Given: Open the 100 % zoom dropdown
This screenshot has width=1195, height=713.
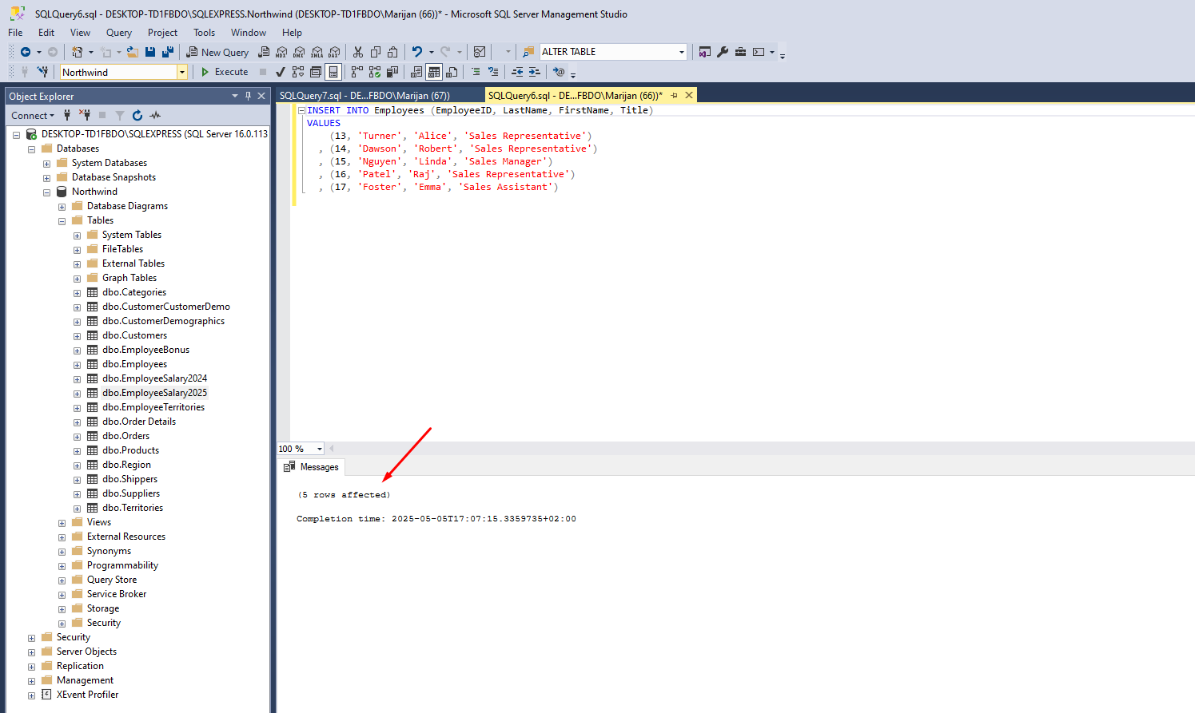Looking at the screenshot, I should coord(320,449).
